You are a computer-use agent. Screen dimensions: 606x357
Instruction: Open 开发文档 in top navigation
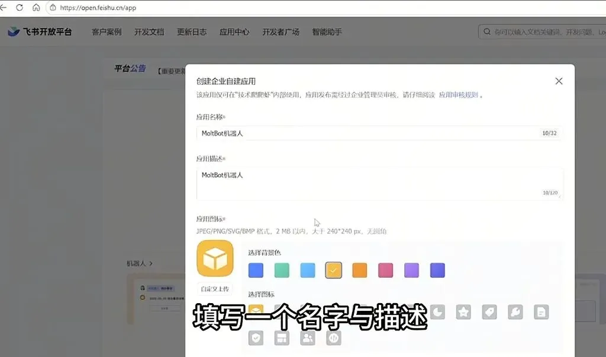[x=149, y=32]
